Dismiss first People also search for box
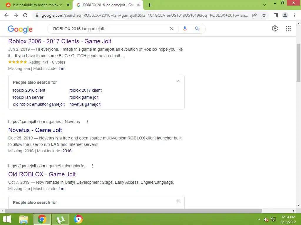The width and height of the screenshot is (301, 225). point(178,81)
